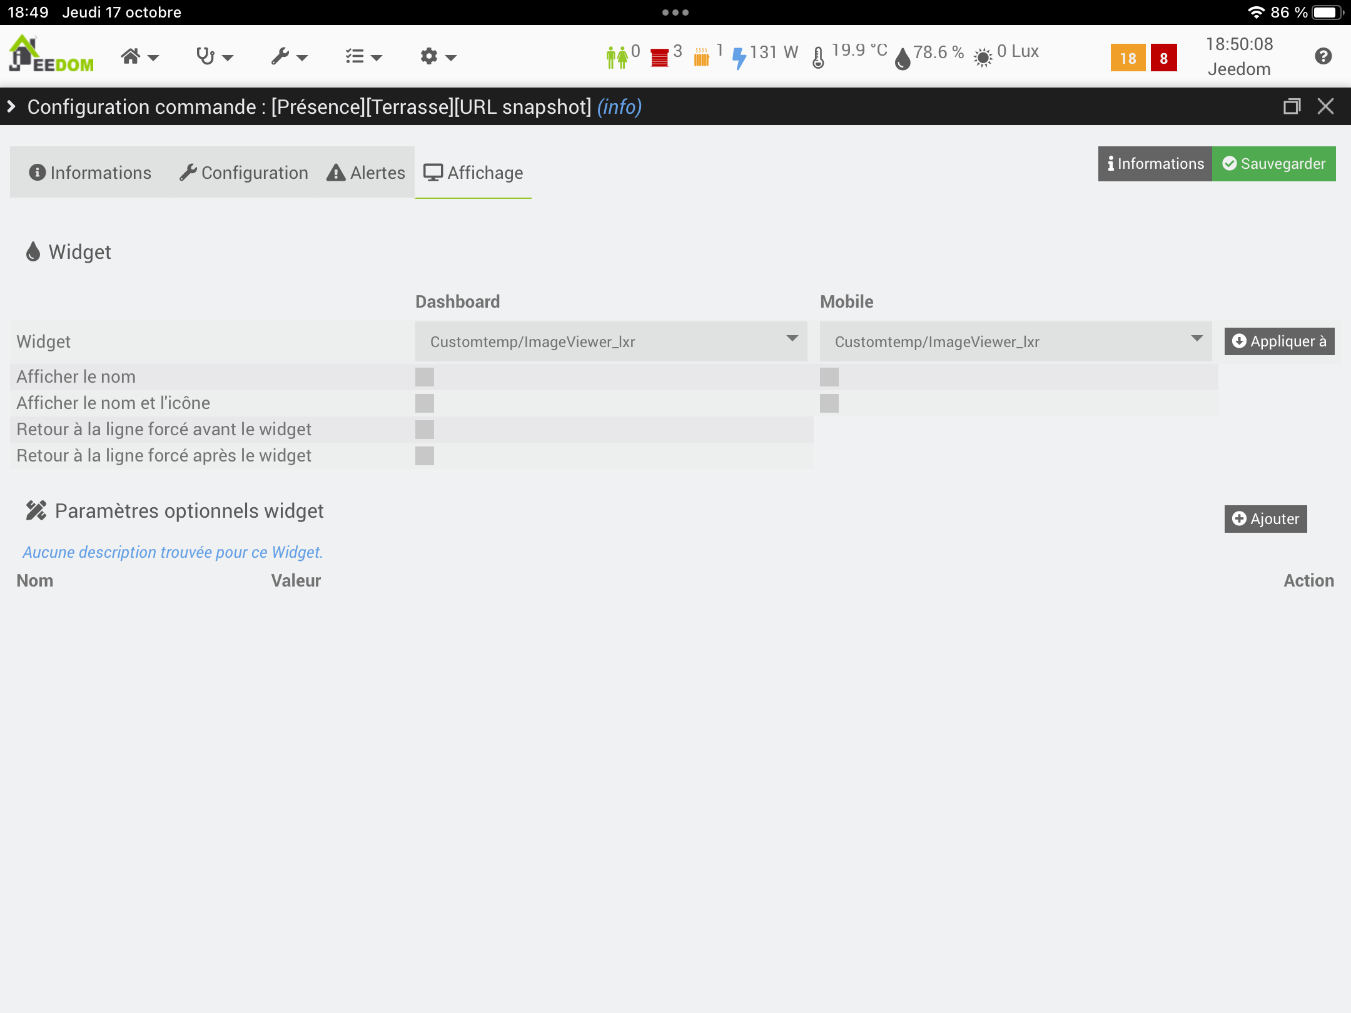Image resolution: width=1351 pixels, height=1013 pixels.
Task: Click the red shutter status icon
Action: tap(659, 58)
